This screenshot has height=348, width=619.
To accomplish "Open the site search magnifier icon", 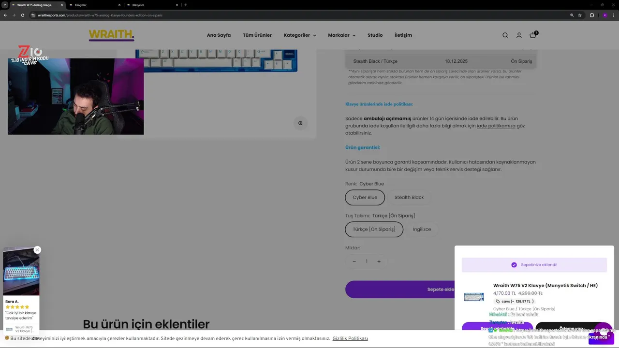I will click(x=505, y=35).
